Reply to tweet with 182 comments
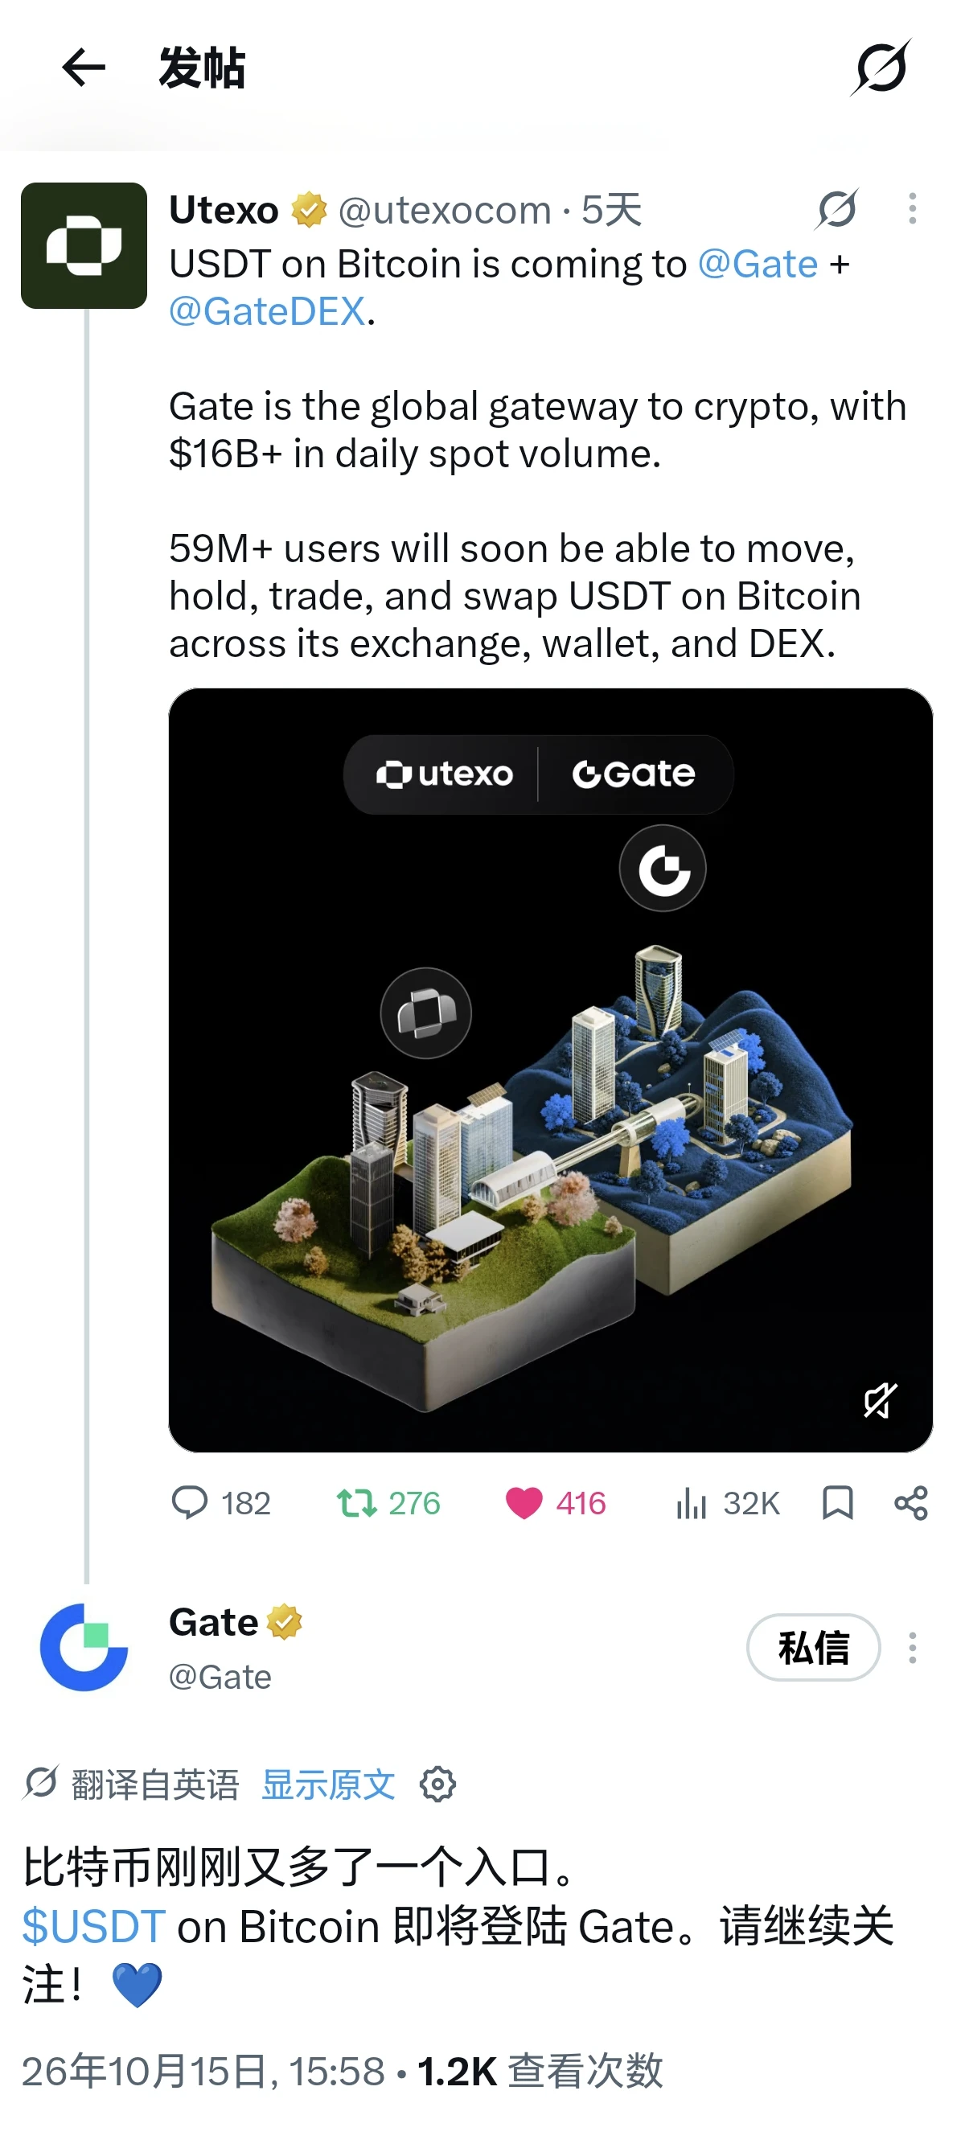 point(221,1503)
